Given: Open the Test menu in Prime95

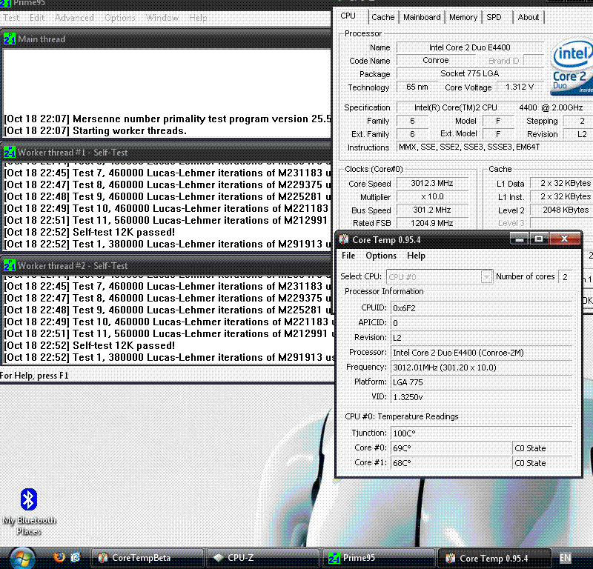Looking at the screenshot, I should click(x=11, y=18).
